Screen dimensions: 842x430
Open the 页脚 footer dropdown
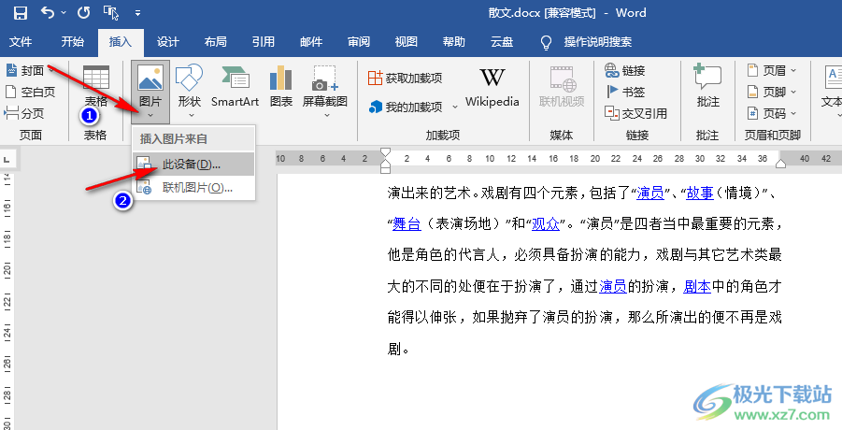772,92
